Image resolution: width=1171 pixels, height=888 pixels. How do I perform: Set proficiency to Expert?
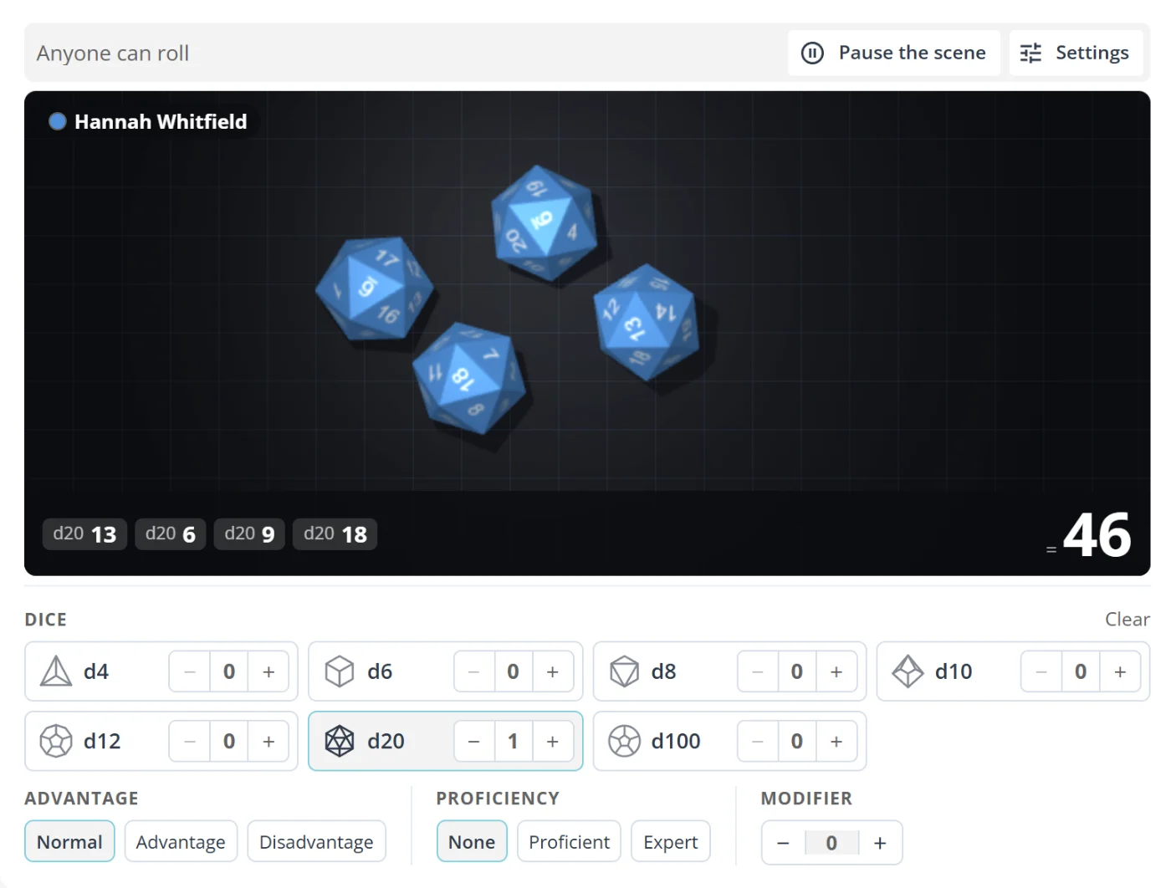point(671,842)
